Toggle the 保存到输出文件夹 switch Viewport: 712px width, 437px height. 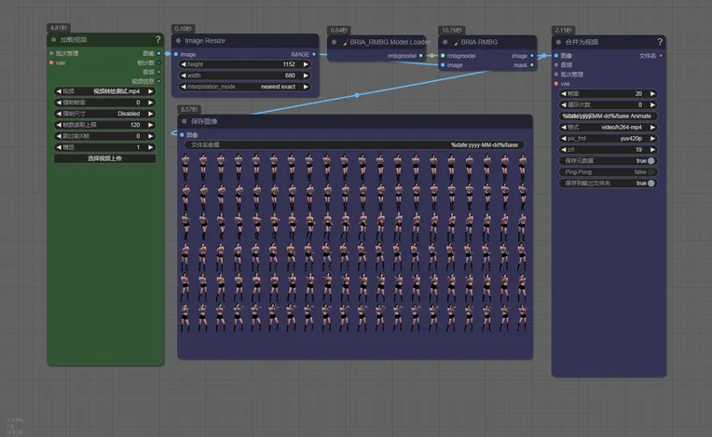(650, 184)
